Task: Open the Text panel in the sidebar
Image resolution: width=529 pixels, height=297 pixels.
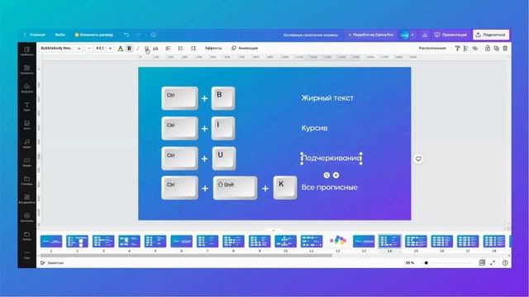Action: click(x=27, y=106)
